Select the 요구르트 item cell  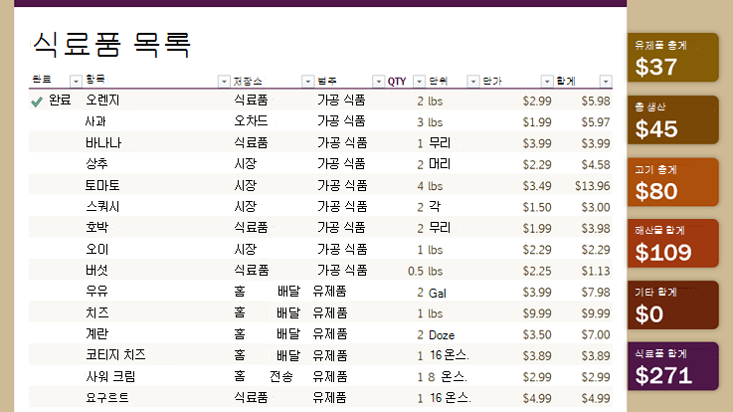(x=107, y=397)
